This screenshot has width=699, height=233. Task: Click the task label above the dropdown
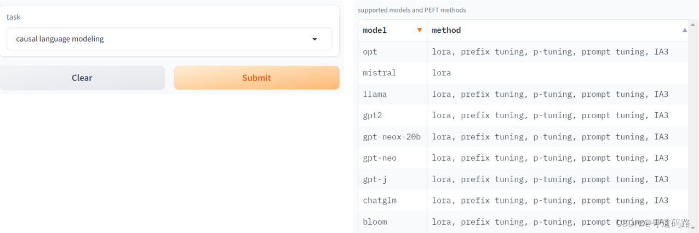(13, 17)
